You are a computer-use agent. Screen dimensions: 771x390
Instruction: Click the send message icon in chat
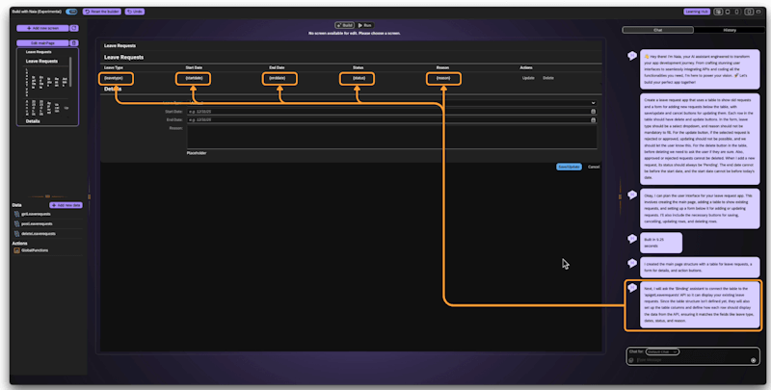coord(753,359)
